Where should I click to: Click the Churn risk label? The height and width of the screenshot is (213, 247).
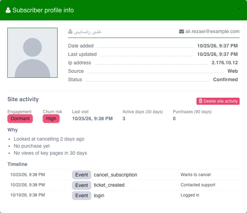53,112
